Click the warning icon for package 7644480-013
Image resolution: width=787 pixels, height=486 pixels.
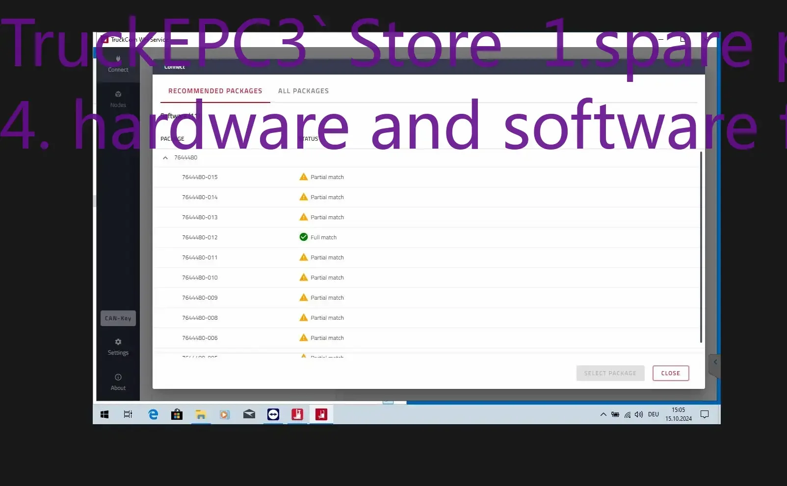click(x=304, y=217)
